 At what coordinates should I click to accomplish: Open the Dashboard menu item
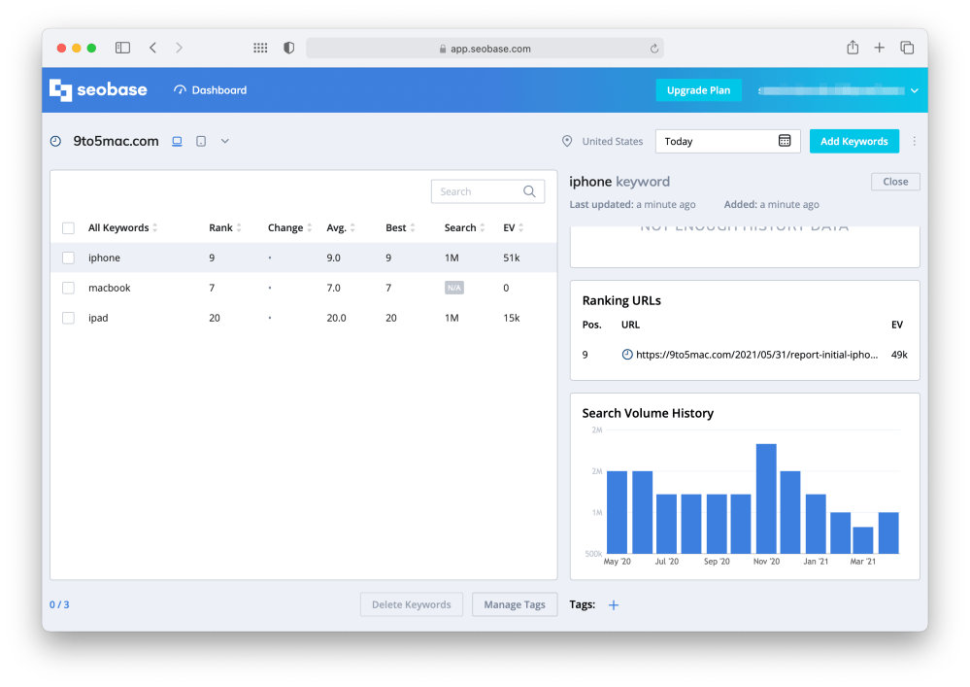(211, 90)
